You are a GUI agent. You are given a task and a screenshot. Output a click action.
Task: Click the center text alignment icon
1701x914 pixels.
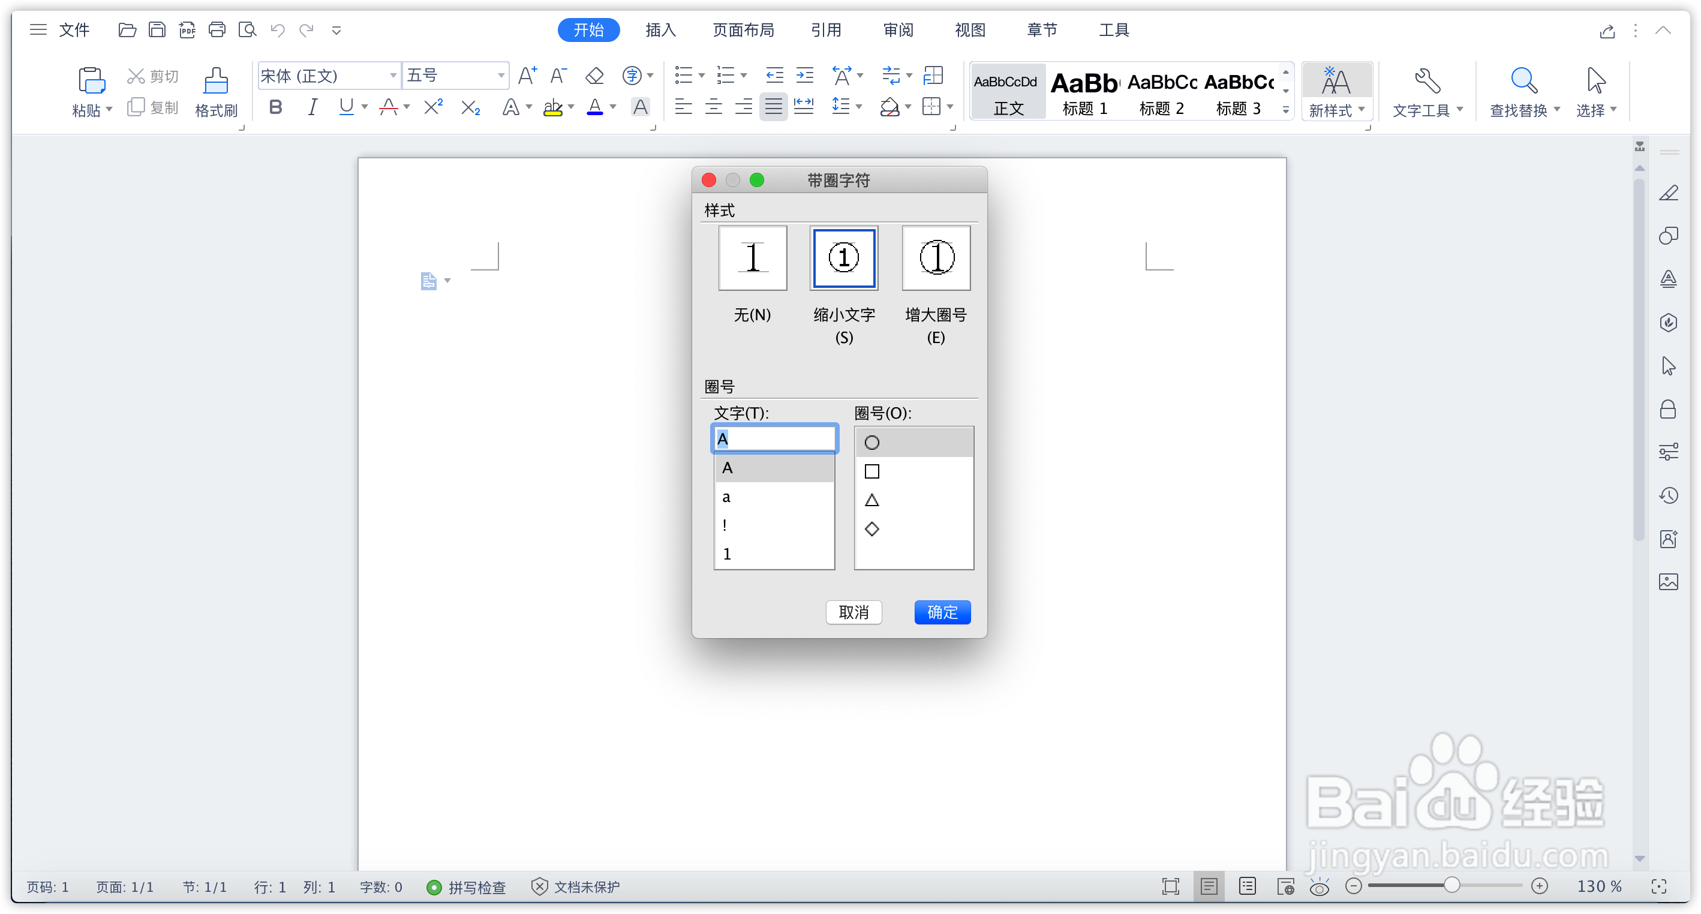(x=713, y=107)
